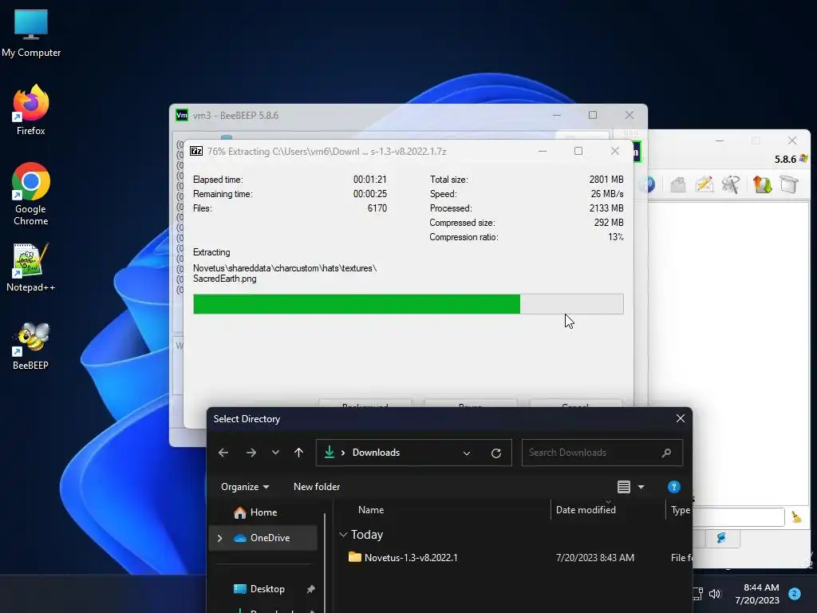Viewport: 817px width, 613px height.
Task: Click the Vm icon in BeeBEEP title bar
Action: [x=182, y=115]
